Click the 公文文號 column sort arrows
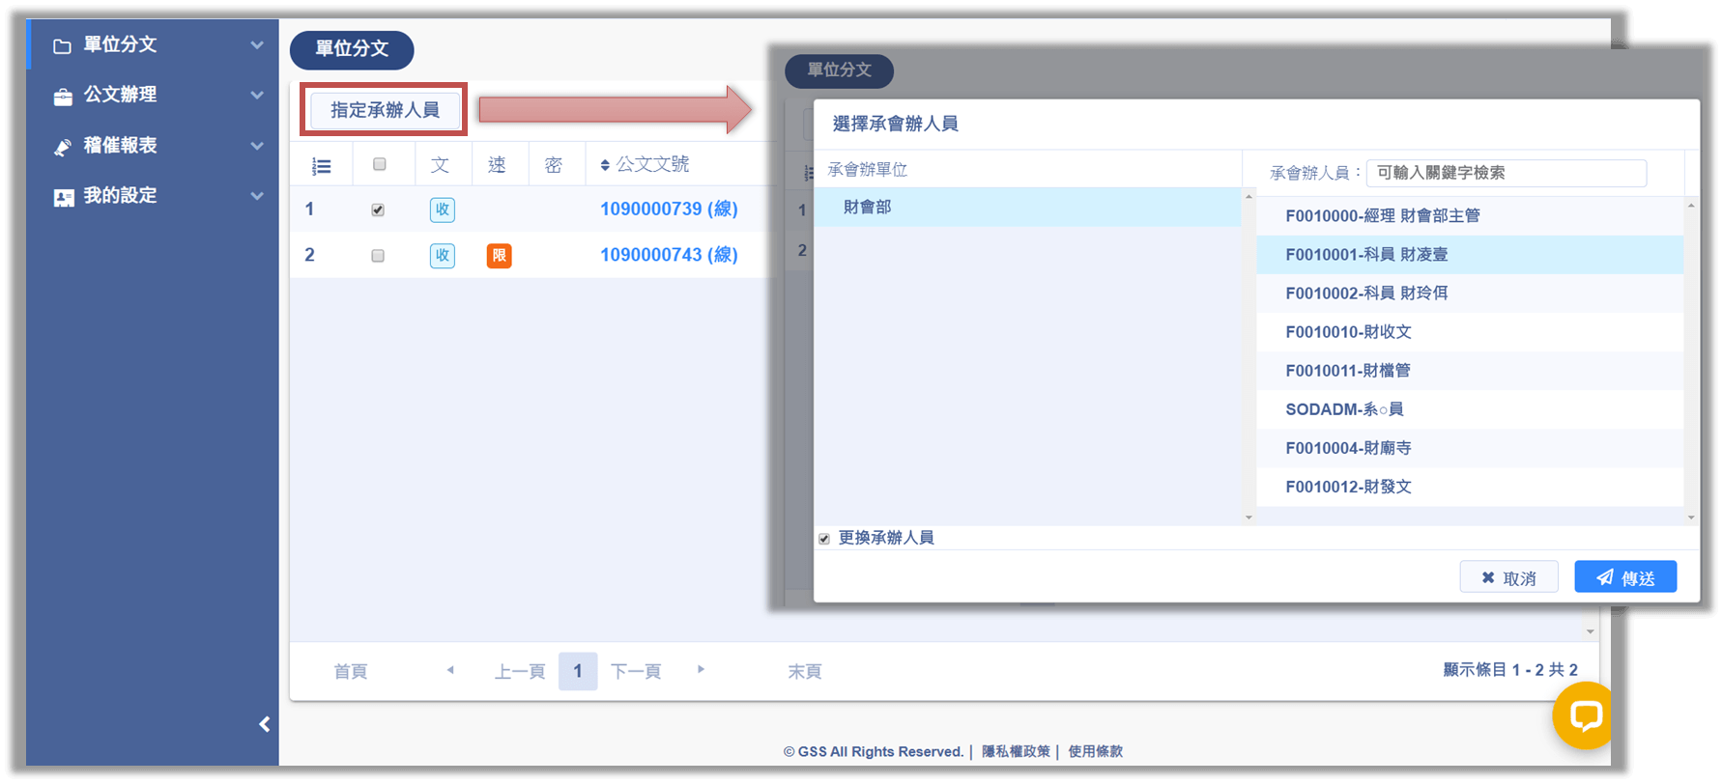 (x=605, y=165)
